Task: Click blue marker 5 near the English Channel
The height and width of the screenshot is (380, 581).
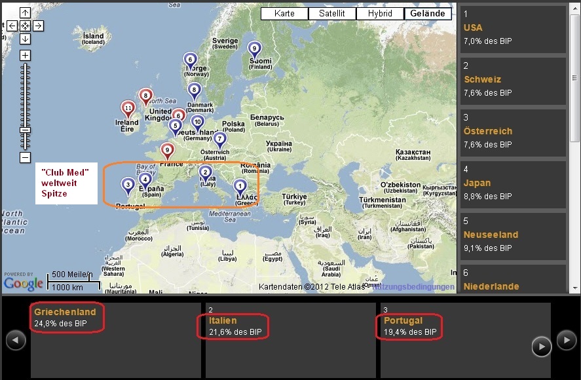Action: point(176,127)
